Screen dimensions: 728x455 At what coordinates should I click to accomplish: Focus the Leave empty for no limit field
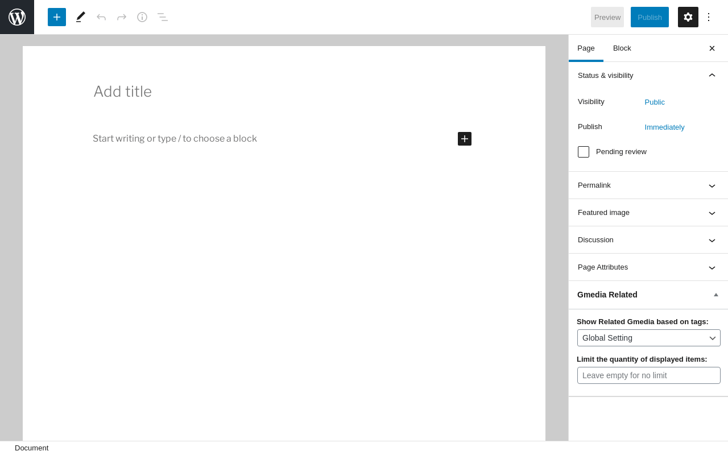pos(649,375)
